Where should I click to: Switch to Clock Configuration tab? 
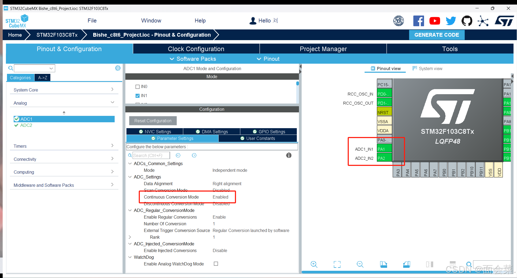coord(196,49)
